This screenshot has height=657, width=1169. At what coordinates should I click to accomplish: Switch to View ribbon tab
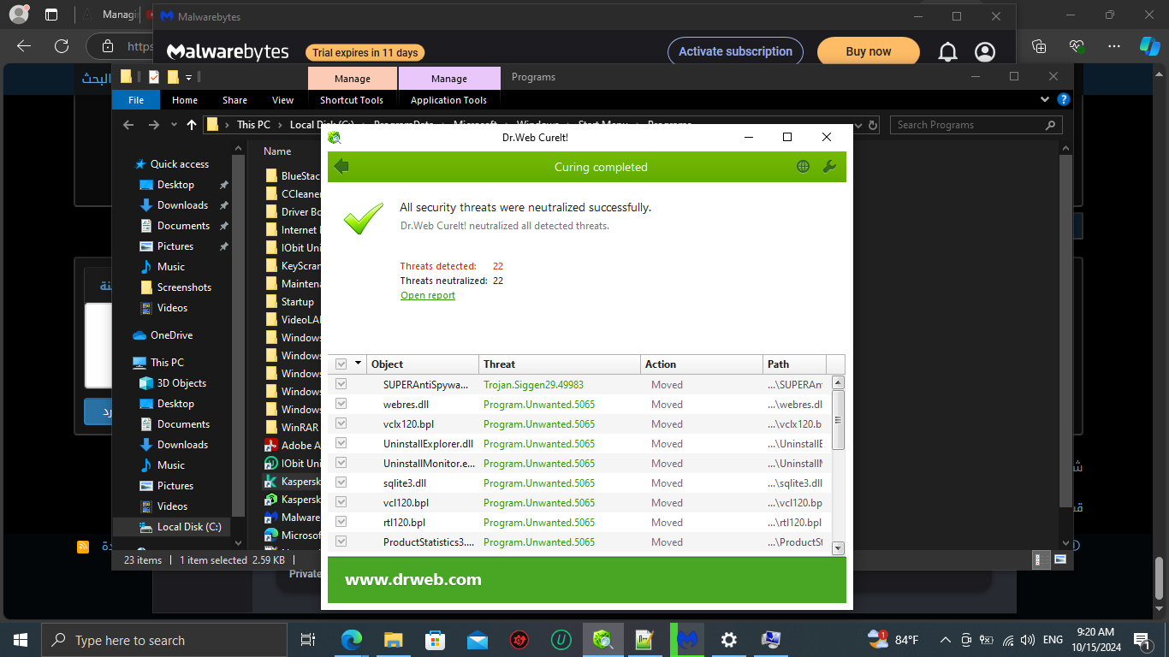[282, 100]
